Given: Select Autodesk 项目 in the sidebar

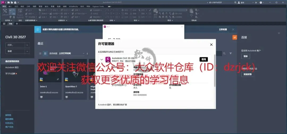Looking at the screenshot, I should click(12, 67).
